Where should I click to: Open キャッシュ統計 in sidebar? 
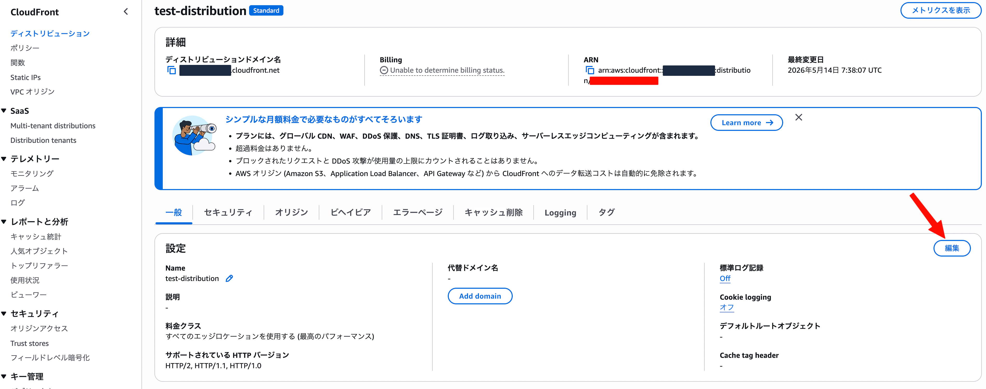click(x=36, y=237)
